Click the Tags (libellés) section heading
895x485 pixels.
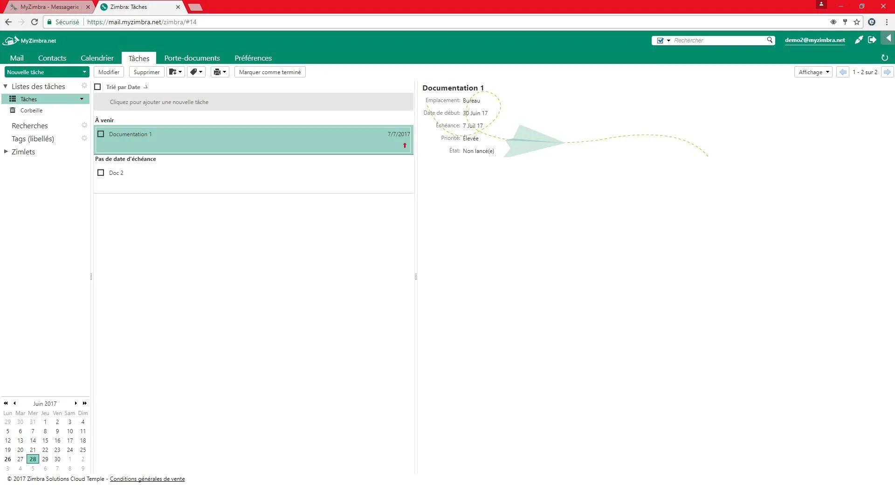(x=33, y=139)
